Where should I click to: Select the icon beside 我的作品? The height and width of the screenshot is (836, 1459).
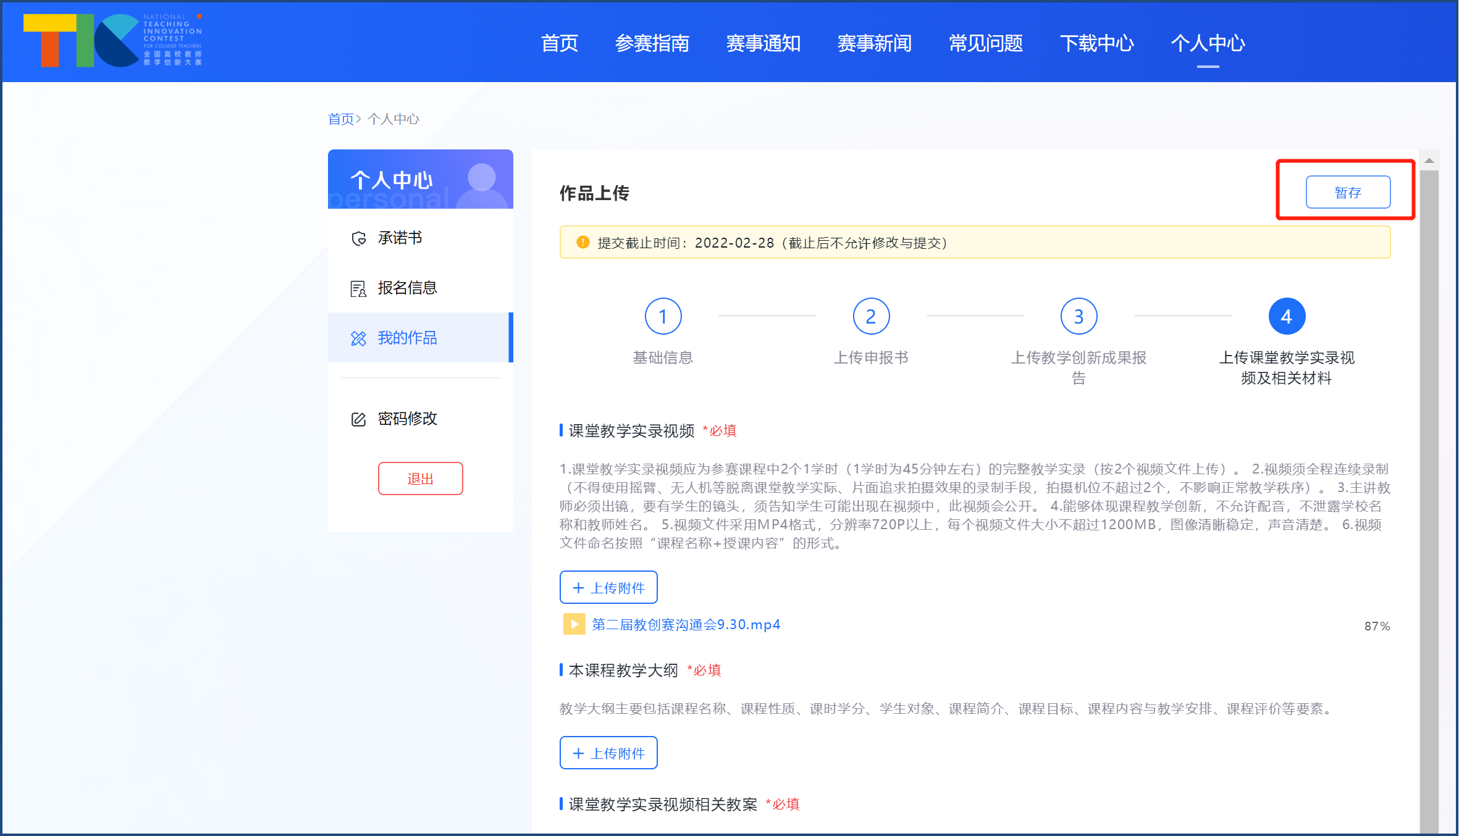coord(358,338)
